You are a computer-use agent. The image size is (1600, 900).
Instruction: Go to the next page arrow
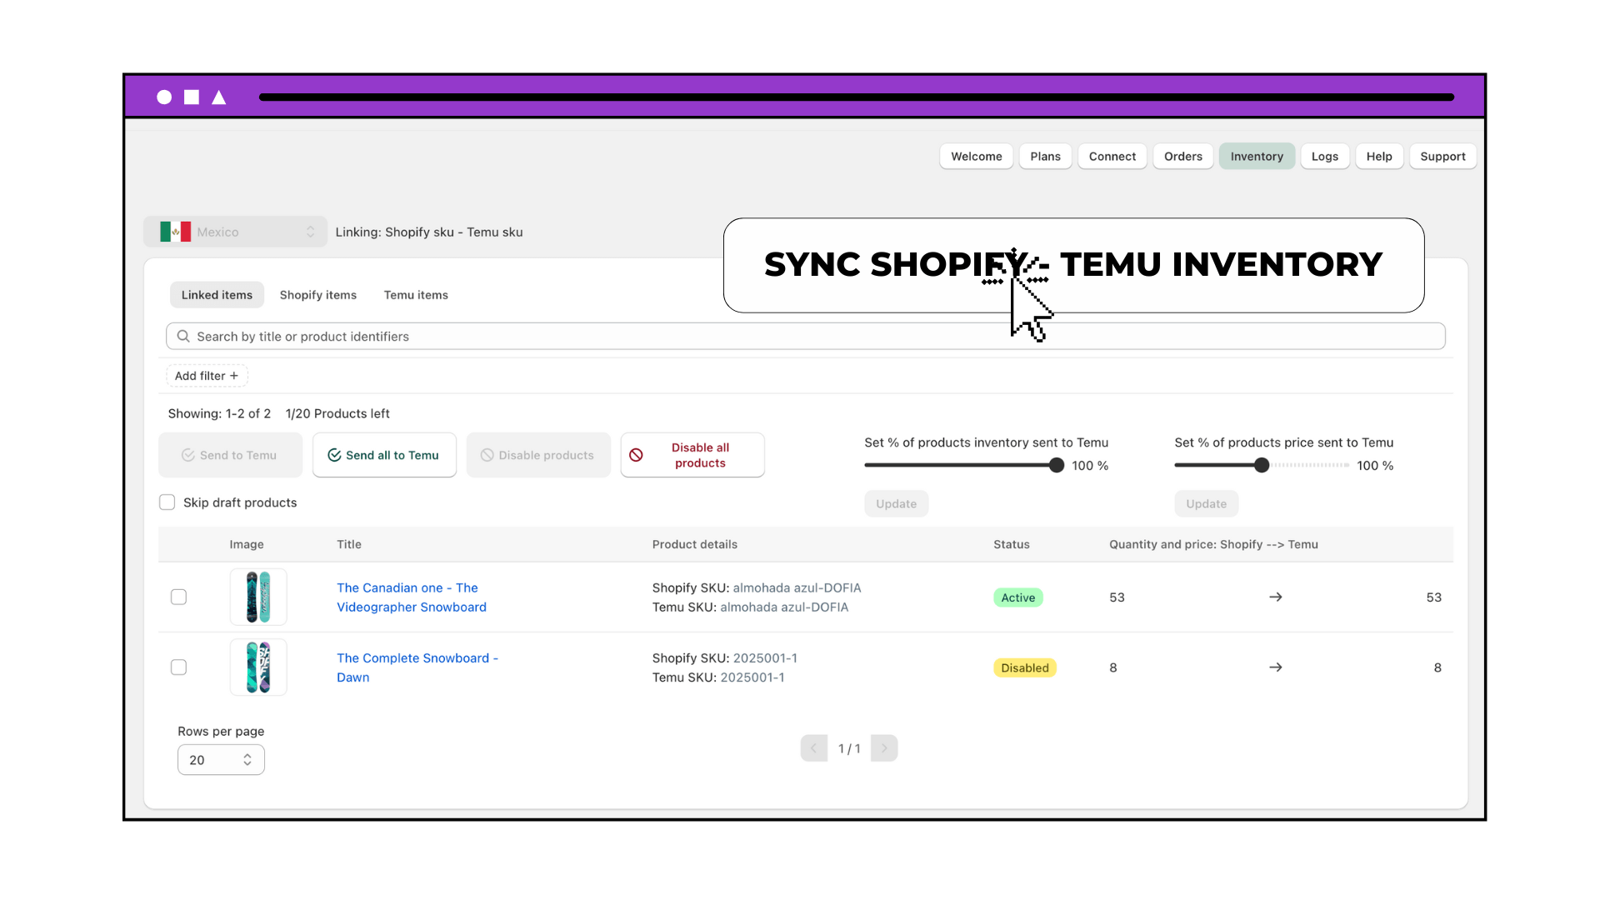point(884,748)
